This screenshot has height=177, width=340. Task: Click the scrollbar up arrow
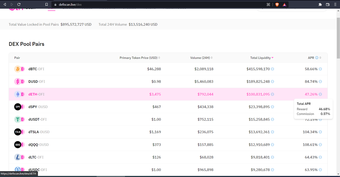coord(338,11)
